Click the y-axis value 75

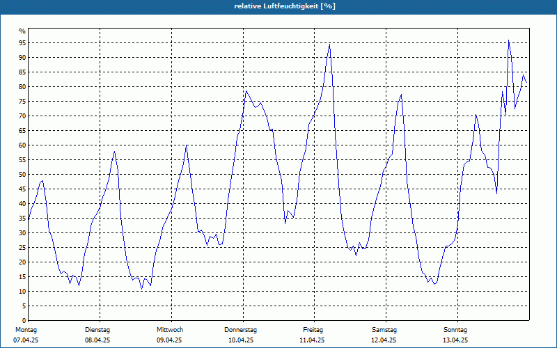coord(22,101)
